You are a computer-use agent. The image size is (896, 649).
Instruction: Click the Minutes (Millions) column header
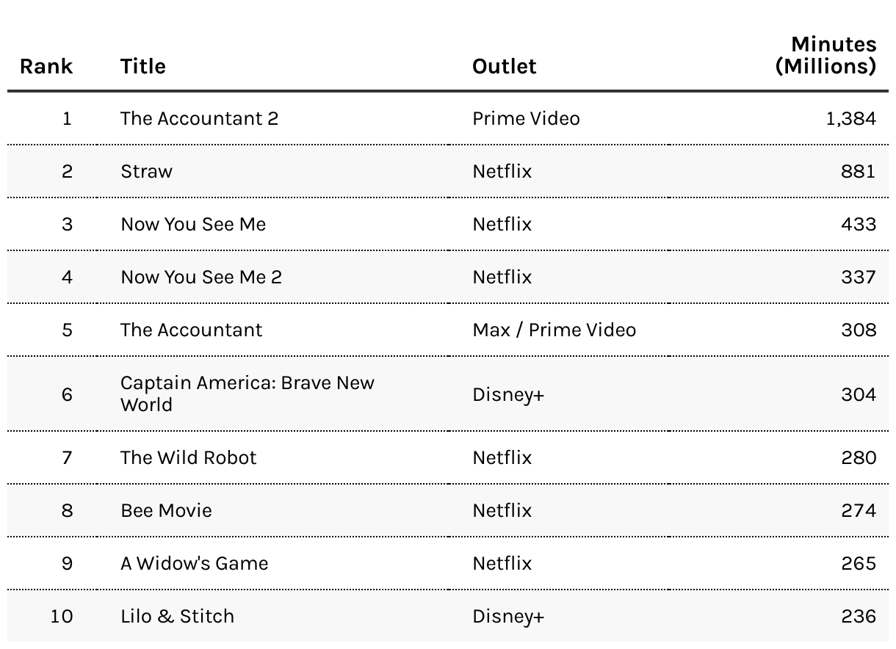point(826,55)
